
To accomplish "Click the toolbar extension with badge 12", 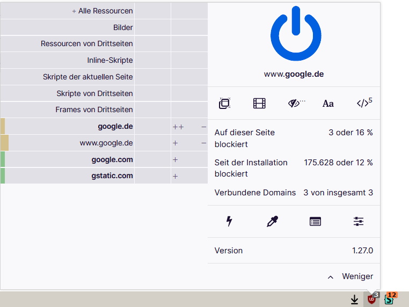I will (x=389, y=299).
